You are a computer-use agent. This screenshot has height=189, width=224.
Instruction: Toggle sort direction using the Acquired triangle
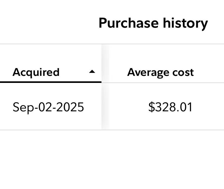[x=92, y=72]
